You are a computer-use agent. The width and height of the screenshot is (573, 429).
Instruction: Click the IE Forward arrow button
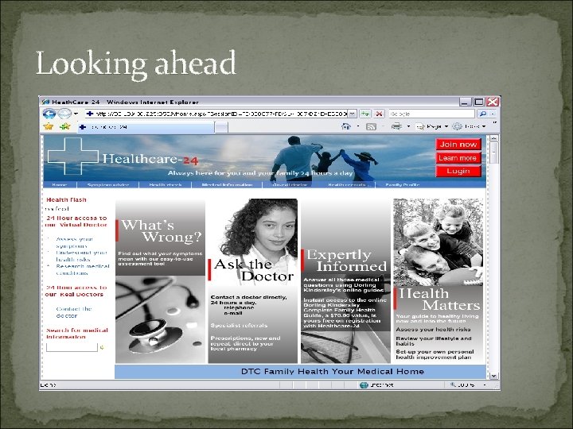pos(64,114)
